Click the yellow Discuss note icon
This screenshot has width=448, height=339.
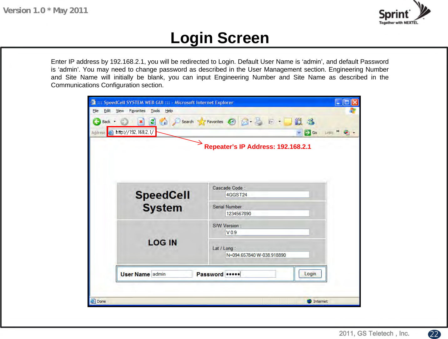[288, 122]
